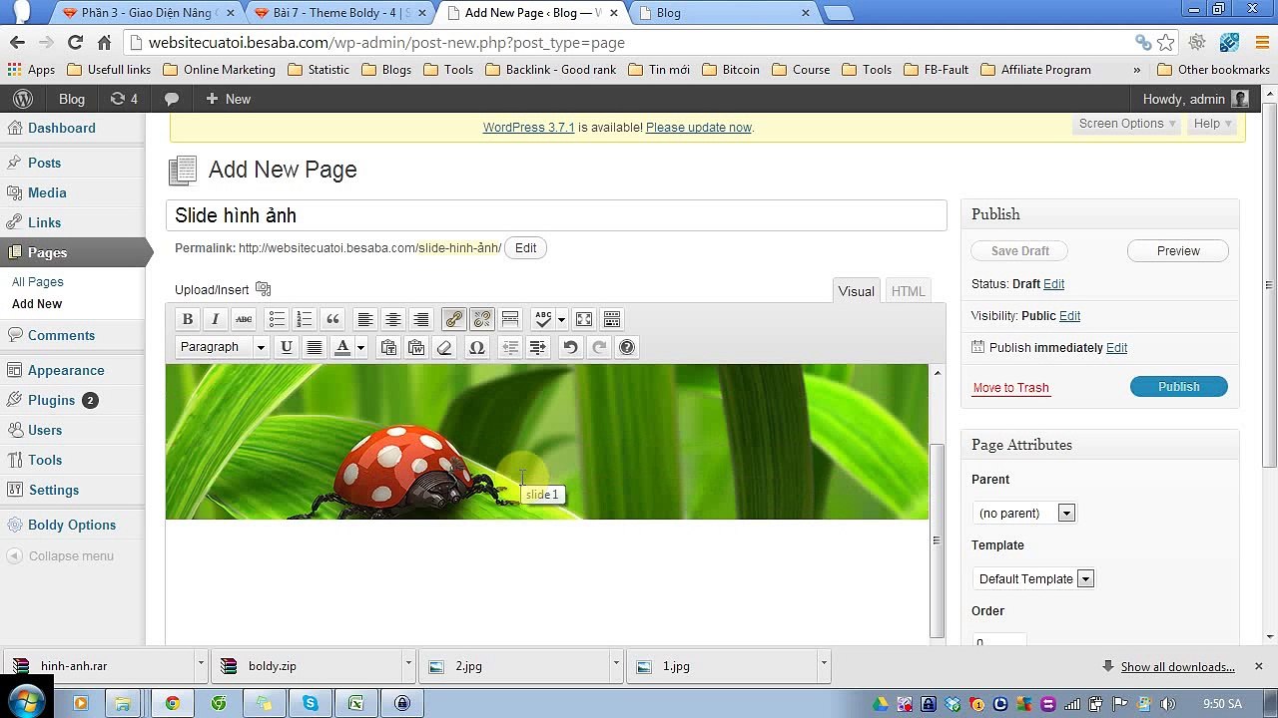The width and height of the screenshot is (1278, 718).
Task: Edit the Draft status
Action: tap(1053, 284)
